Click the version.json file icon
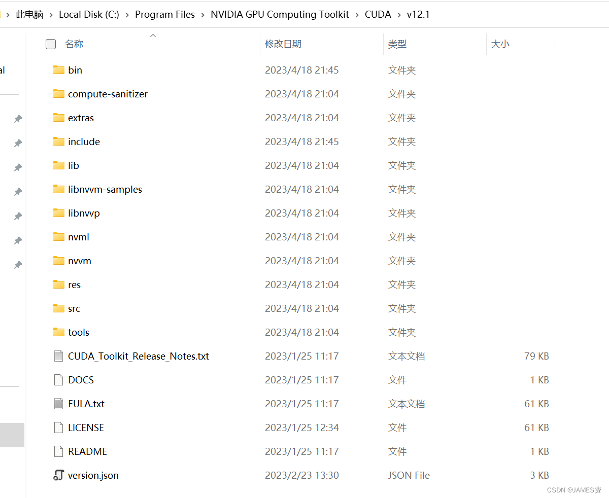Viewport: 609px width, 498px height. coord(59,475)
